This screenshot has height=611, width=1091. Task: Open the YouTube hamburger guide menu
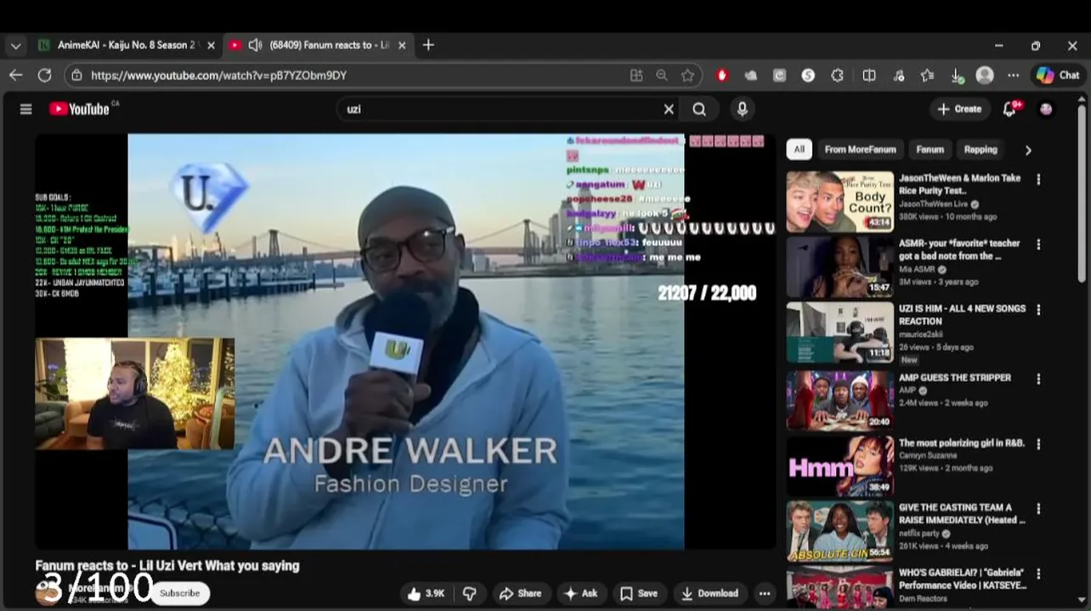pyautogui.click(x=25, y=109)
